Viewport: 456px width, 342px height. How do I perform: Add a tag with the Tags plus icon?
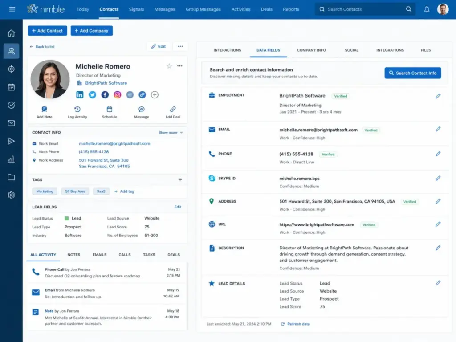tap(180, 180)
